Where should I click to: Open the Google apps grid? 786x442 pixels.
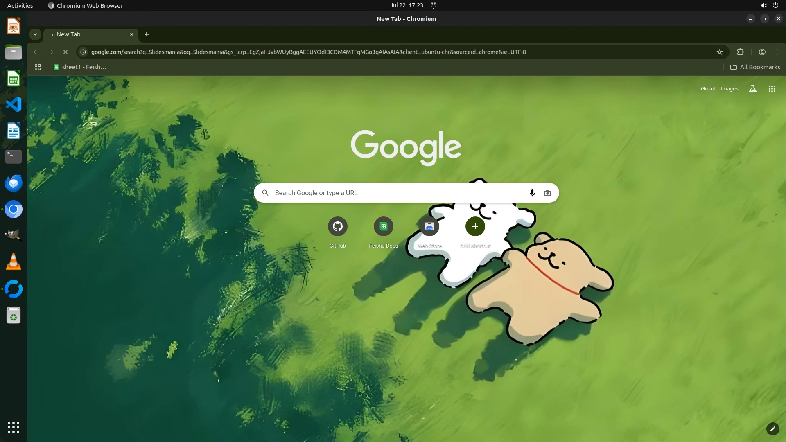coord(772,89)
